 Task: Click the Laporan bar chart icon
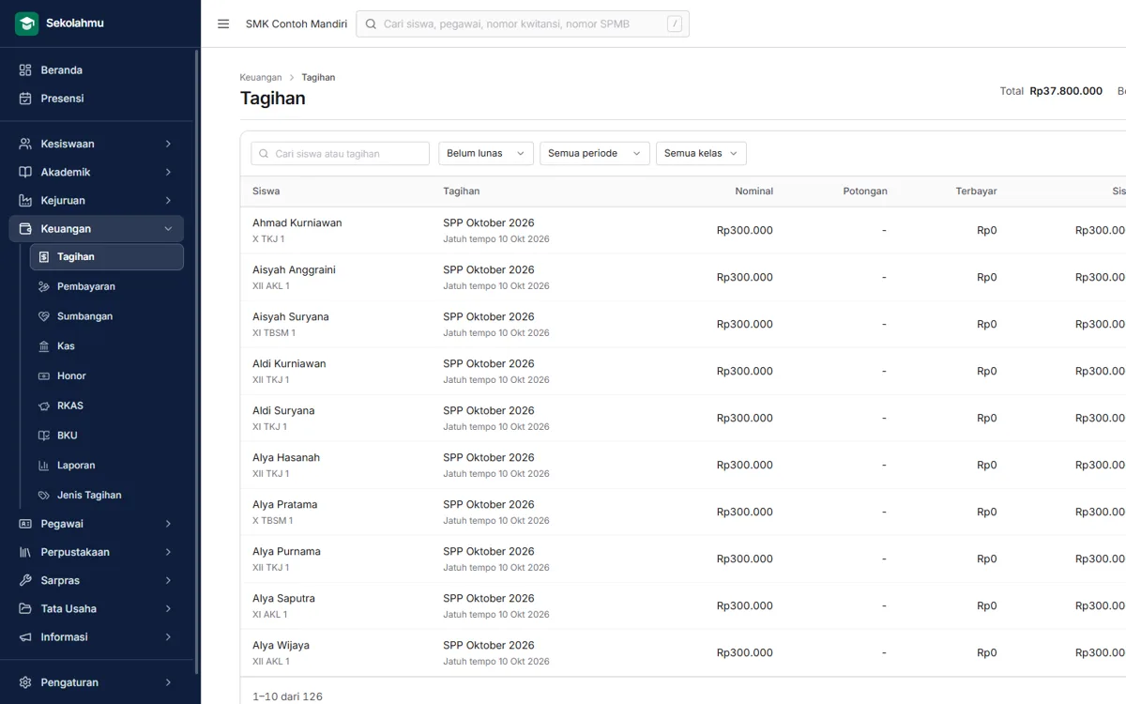pos(44,466)
